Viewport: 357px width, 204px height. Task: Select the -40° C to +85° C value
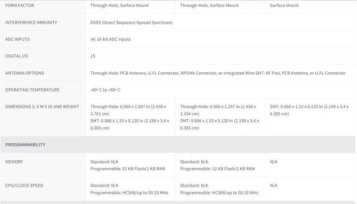point(105,90)
